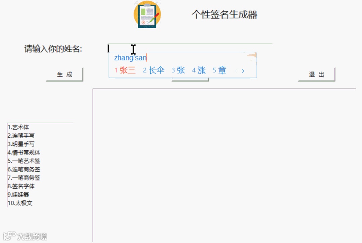Go to next IME candidate page arrow
Viewport: 362px width, 243px height.
click(x=243, y=71)
